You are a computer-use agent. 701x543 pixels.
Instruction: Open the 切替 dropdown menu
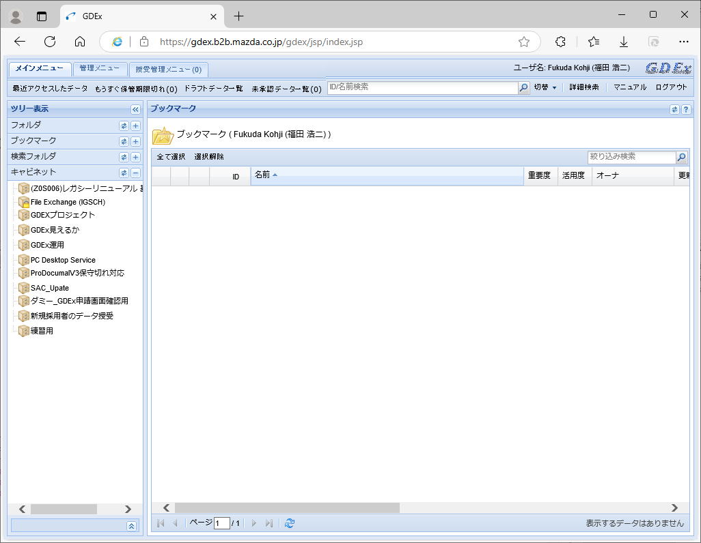coord(545,87)
